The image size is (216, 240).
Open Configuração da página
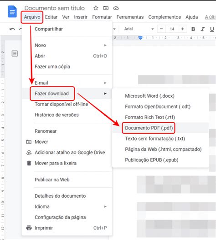coord(67,217)
